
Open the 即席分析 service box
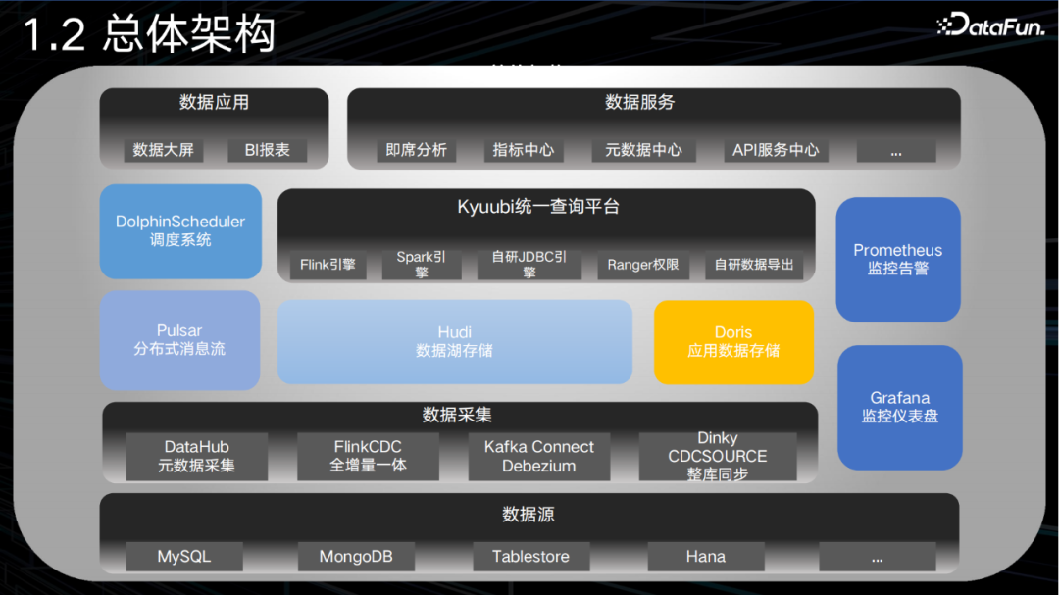pos(416,150)
